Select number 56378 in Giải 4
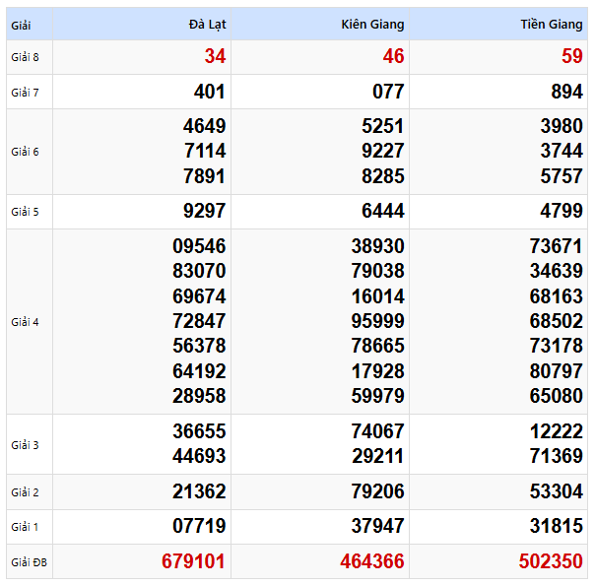Viewport: 595px width, 586px height. tap(199, 346)
